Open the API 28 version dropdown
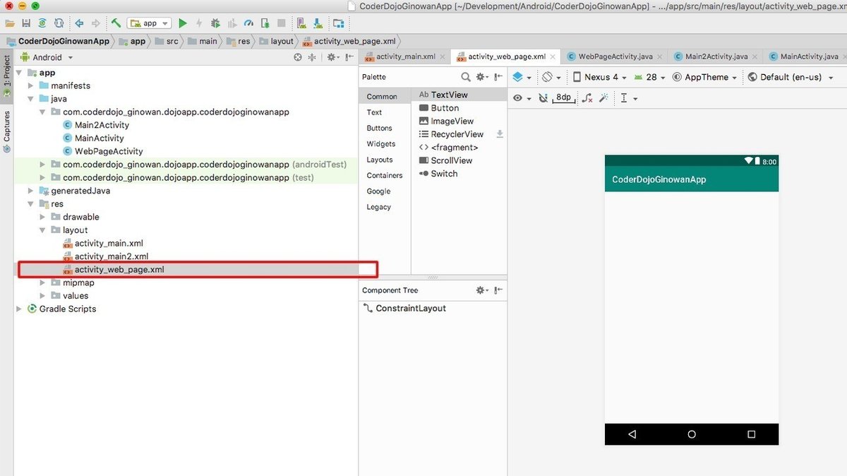 [649, 77]
